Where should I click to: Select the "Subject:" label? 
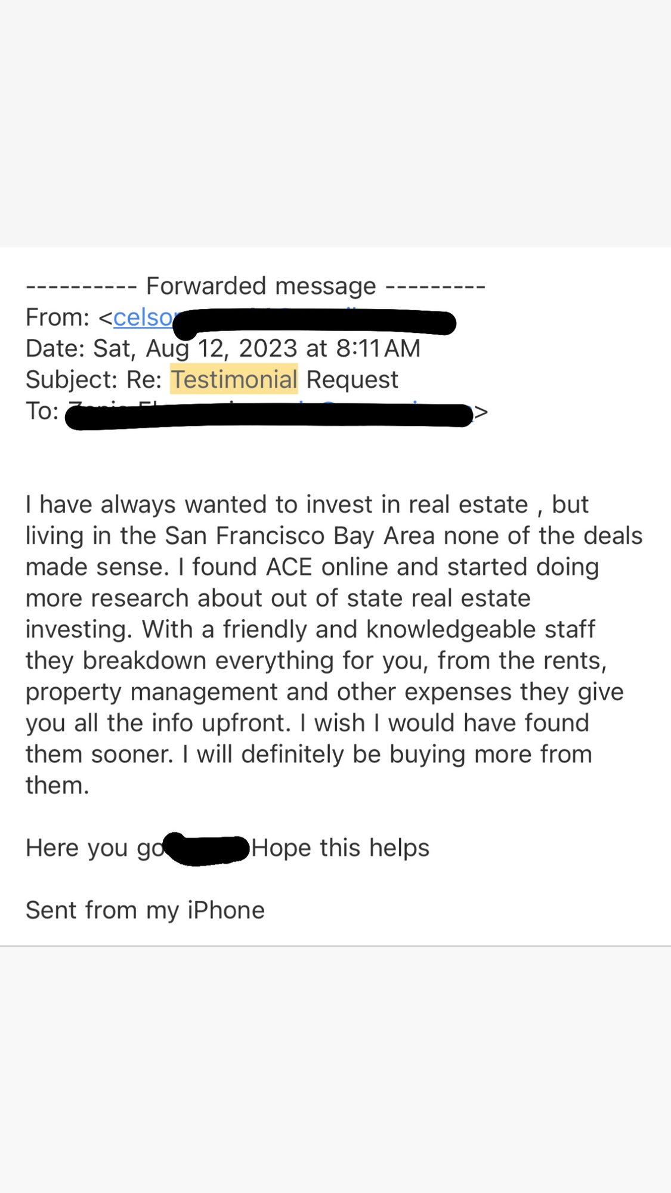click(72, 380)
